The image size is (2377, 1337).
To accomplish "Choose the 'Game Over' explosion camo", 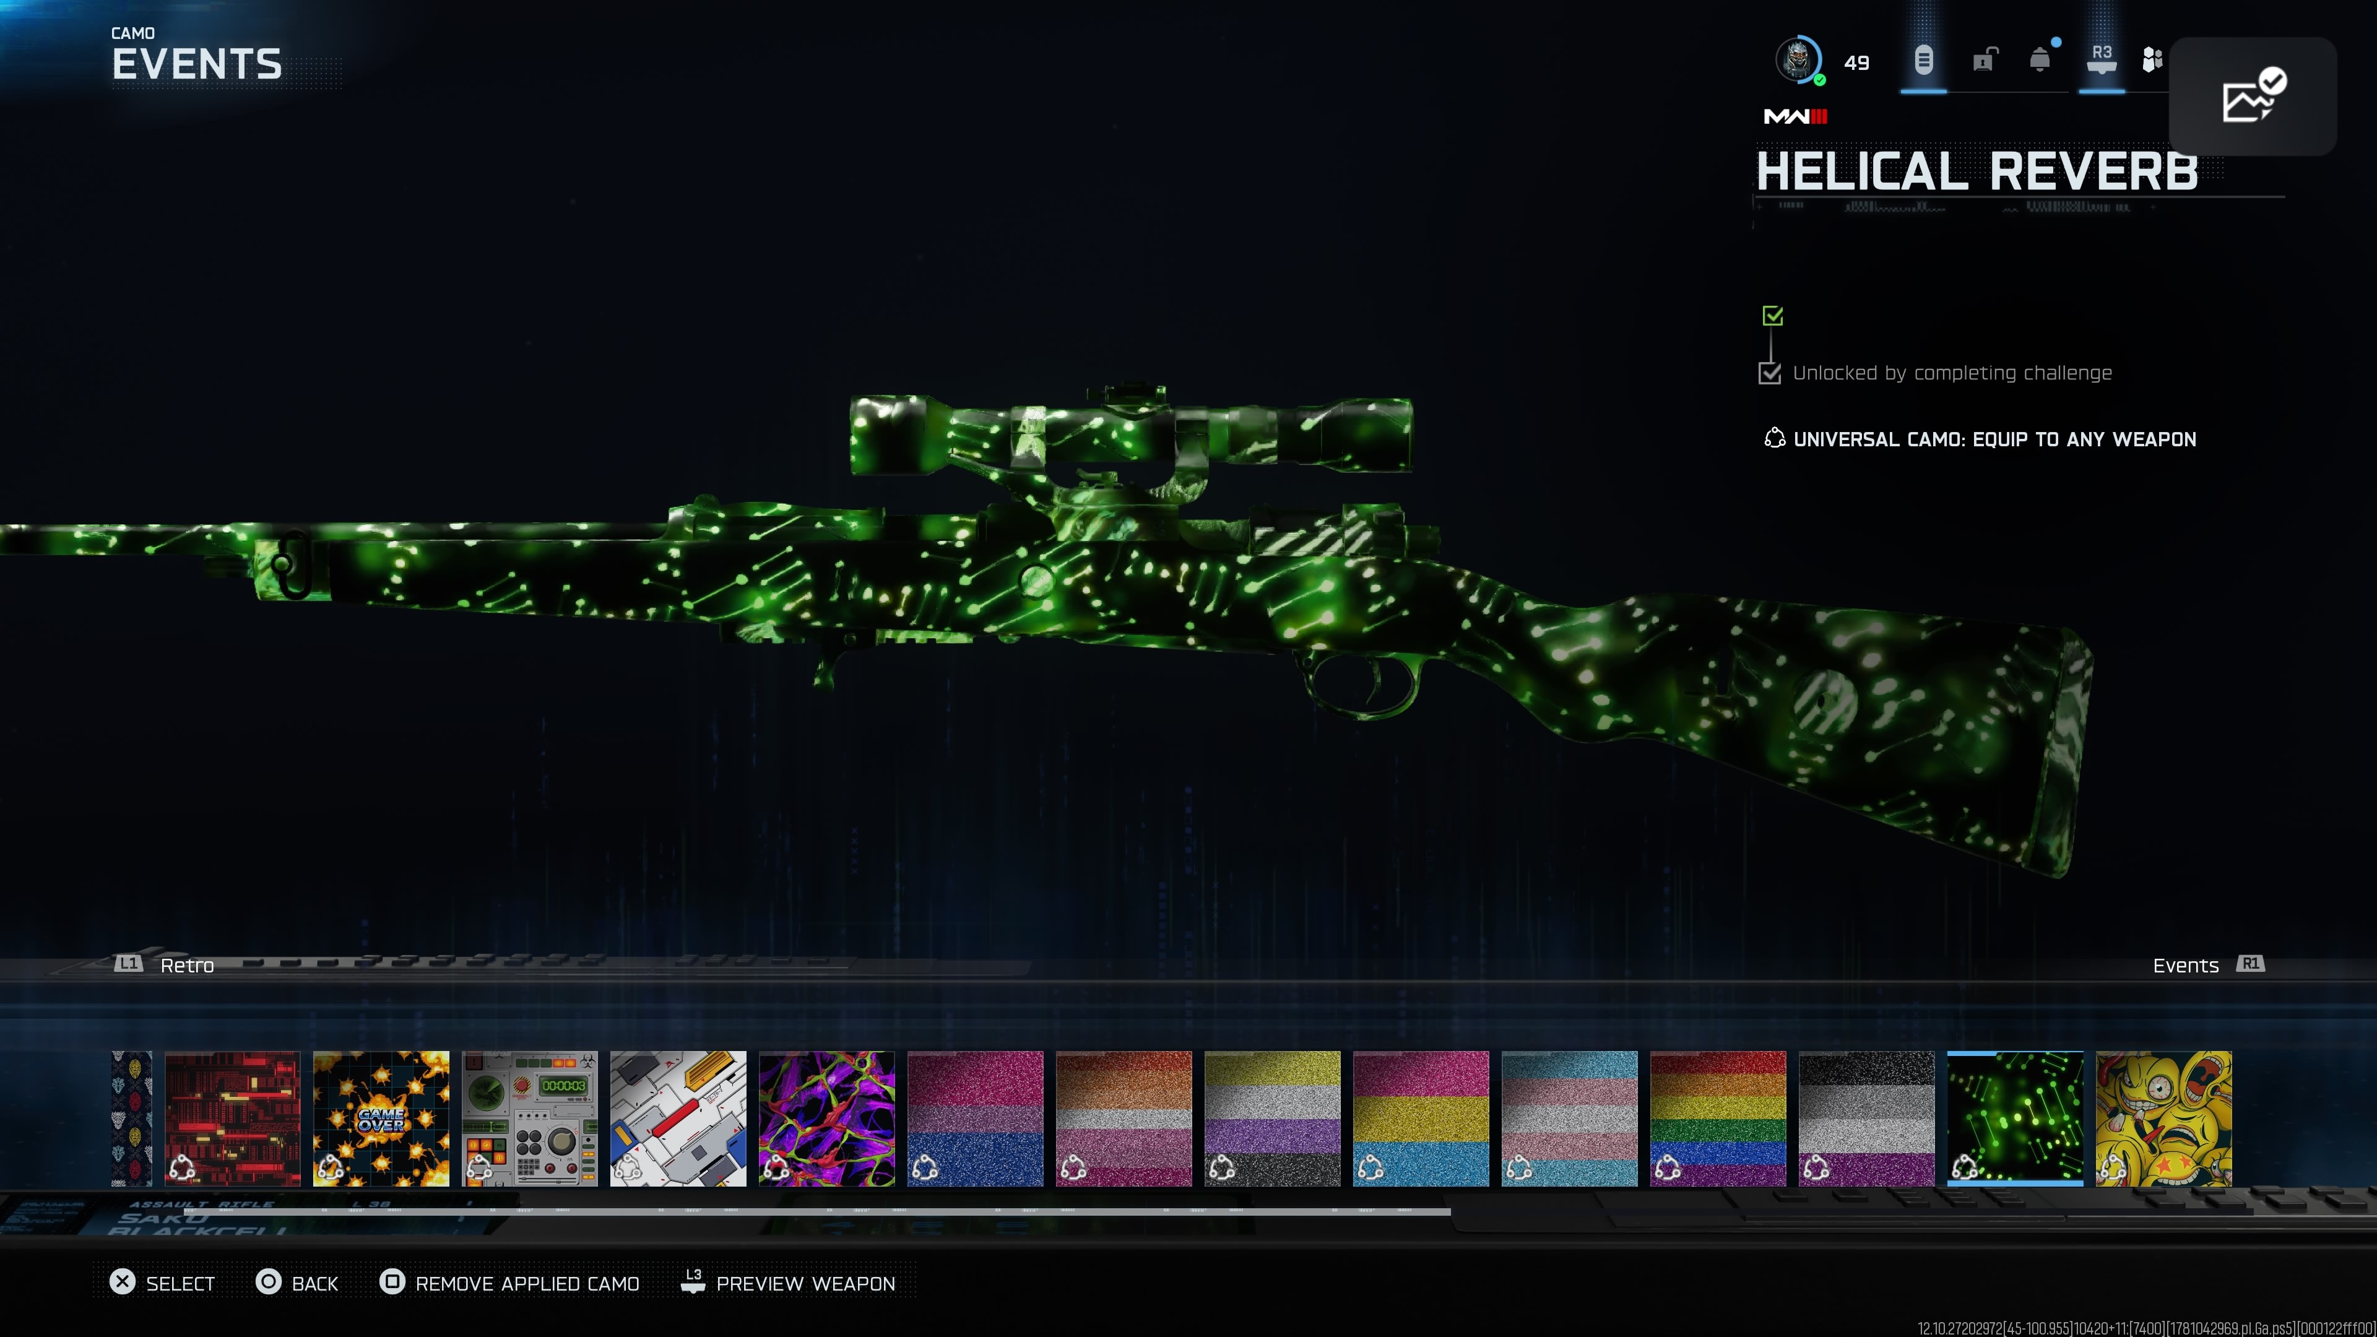I will coord(381,1118).
